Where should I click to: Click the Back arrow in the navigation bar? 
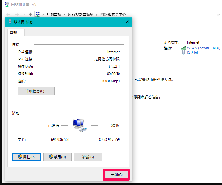(x=9, y=15)
